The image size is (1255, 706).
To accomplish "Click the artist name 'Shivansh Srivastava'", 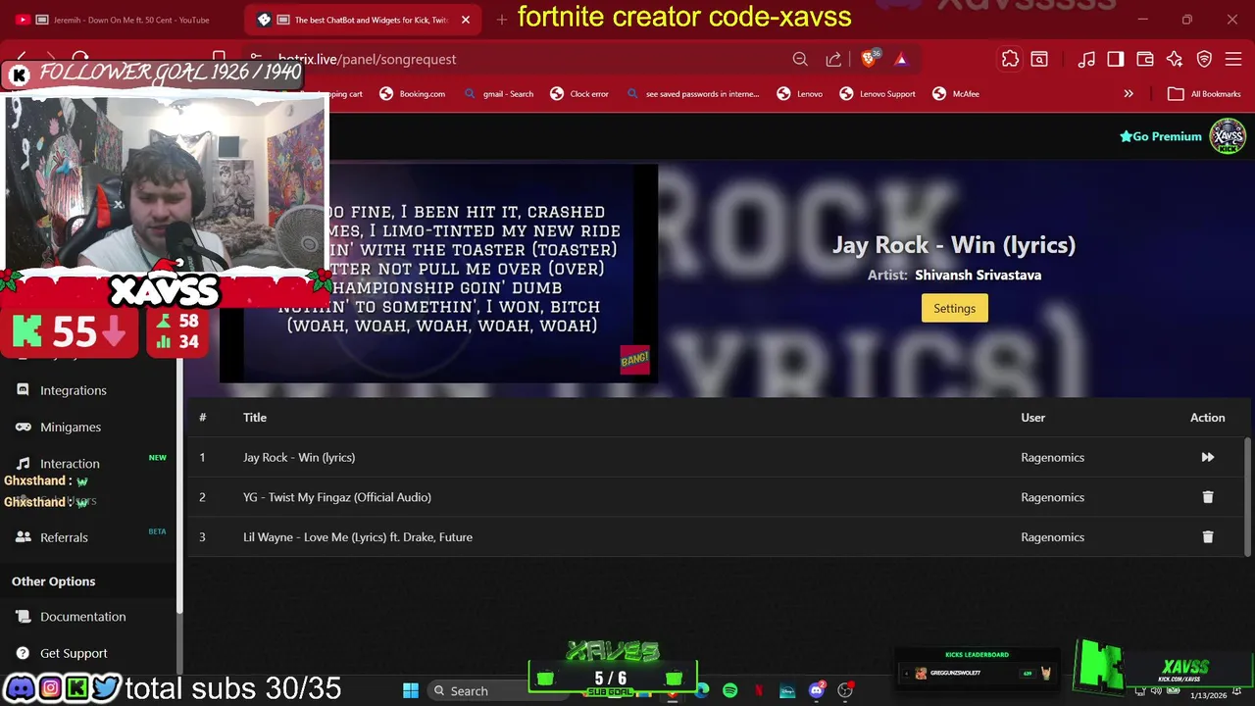I will point(978,275).
